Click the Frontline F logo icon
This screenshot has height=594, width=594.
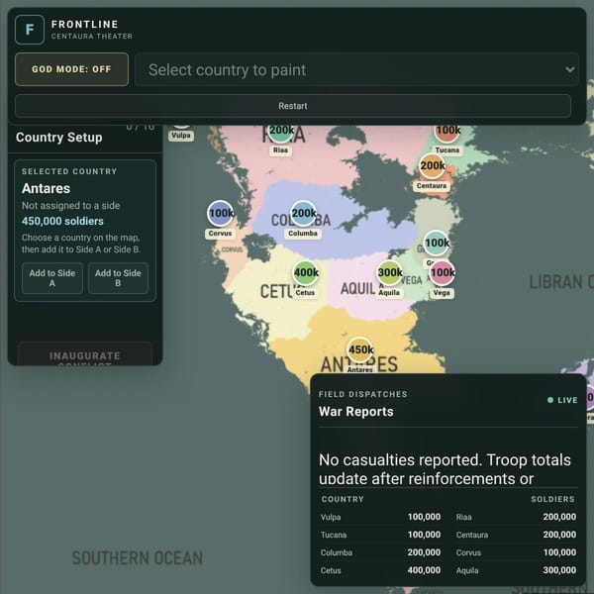pyautogui.click(x=30, y=30)
